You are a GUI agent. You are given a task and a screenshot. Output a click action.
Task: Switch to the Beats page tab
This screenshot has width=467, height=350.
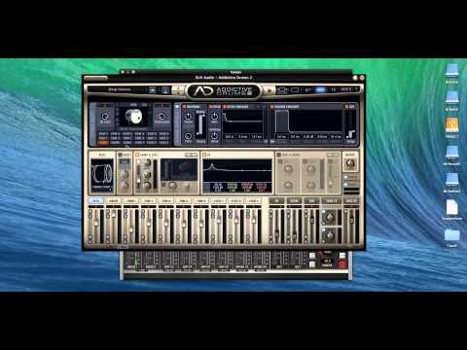345,89
